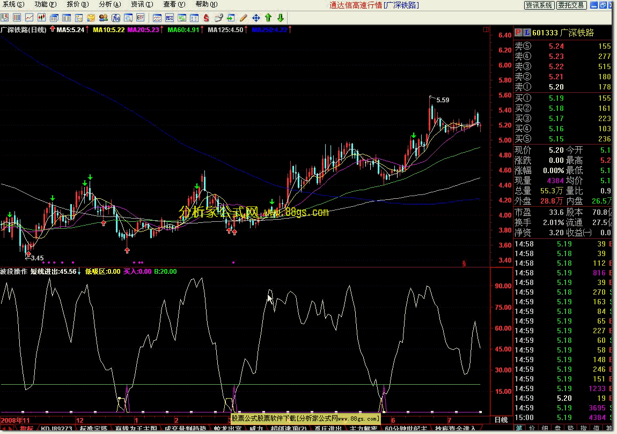Screen dimensions: 617x434
Task: Click the two-users toolbar icon
Action: coord(104,18)
